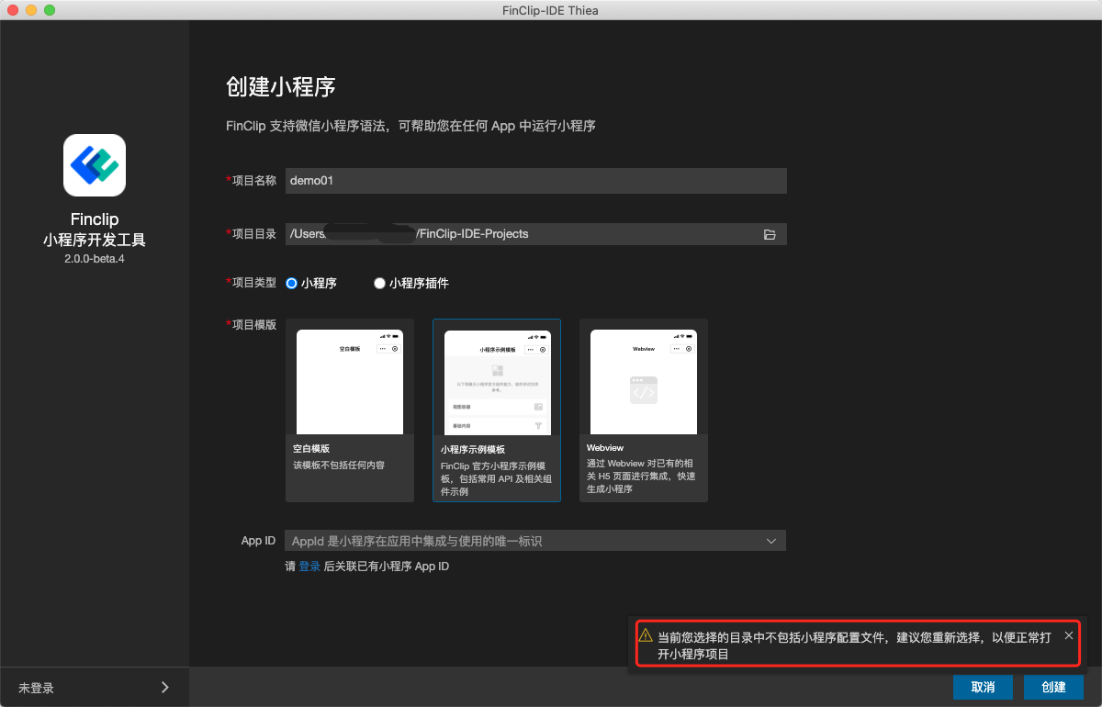Click the 未登录 status text
The image size is (1102, 707).
tap(37, 688)
